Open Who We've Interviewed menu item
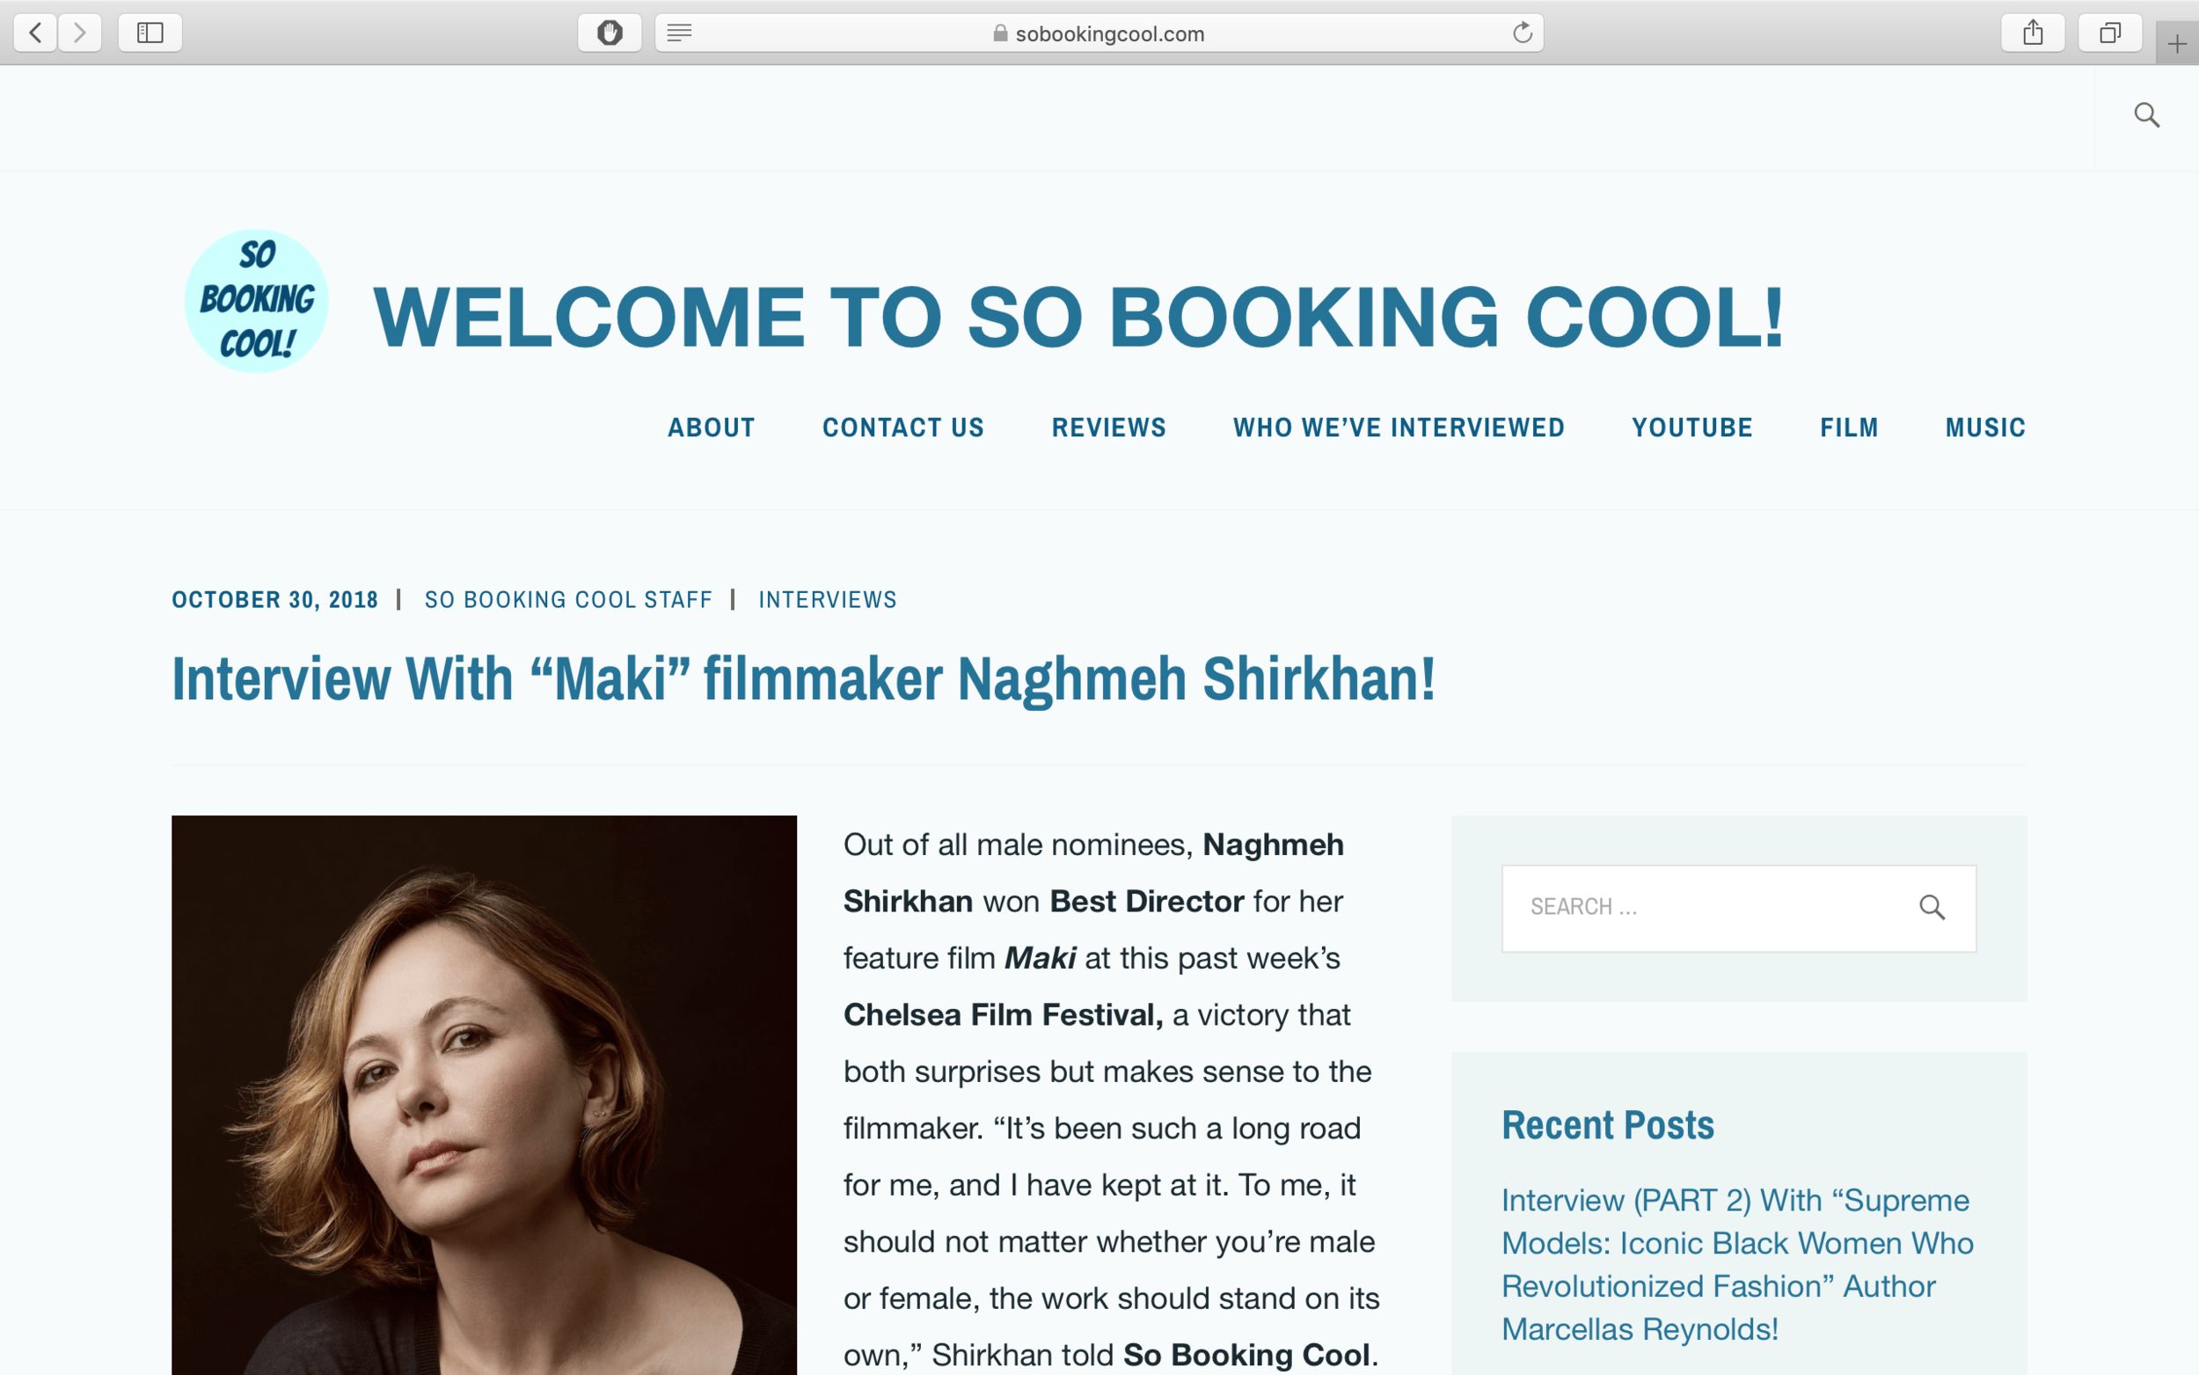 [x=1398, y=428]
